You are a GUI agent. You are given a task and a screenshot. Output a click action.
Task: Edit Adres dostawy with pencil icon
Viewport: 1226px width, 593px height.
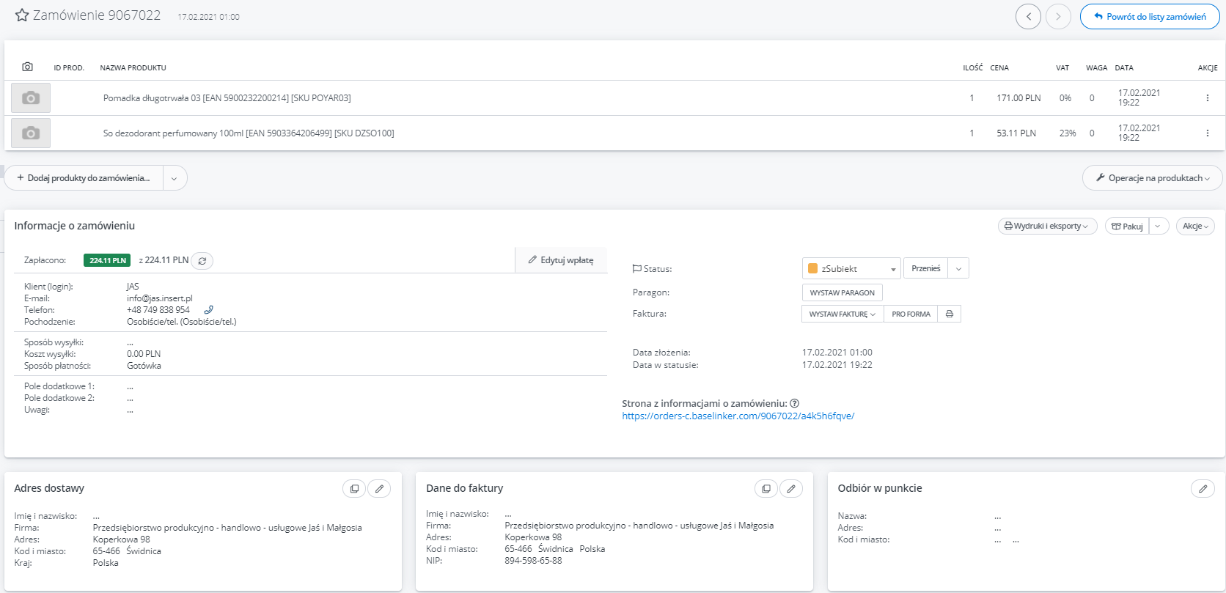379,488
